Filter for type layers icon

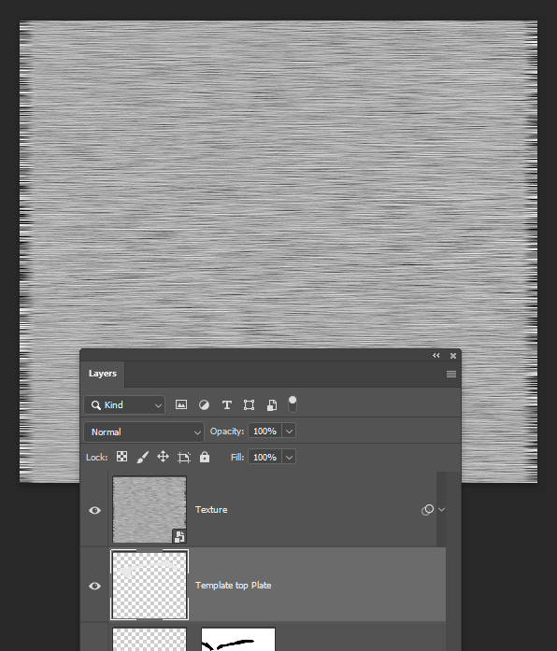[226, 404]
